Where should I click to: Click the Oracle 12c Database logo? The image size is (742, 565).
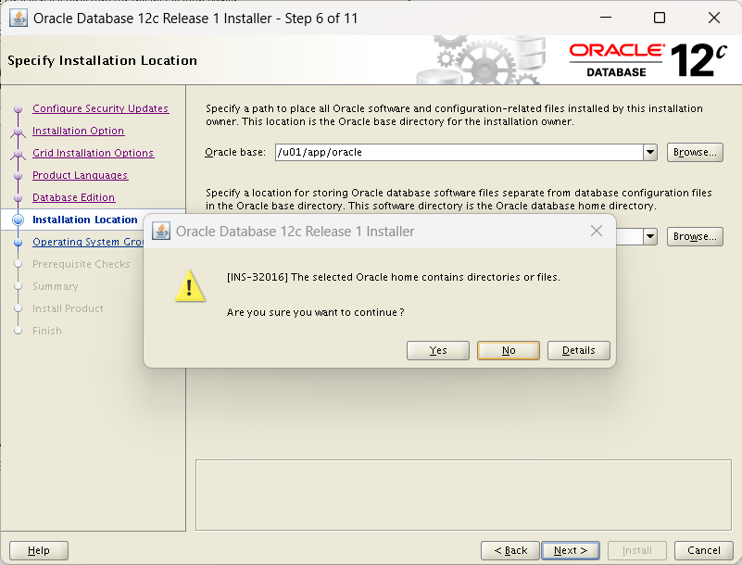tap(648, 60)
